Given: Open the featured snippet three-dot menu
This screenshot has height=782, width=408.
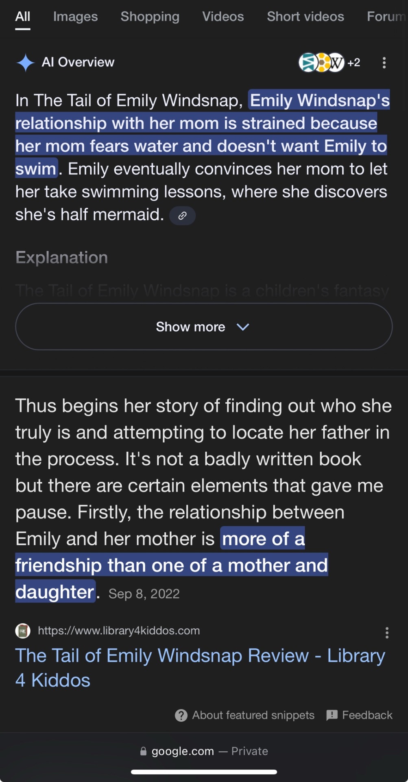Looking at the screenshot, I should pyautogui.click(x=387, y=633).
